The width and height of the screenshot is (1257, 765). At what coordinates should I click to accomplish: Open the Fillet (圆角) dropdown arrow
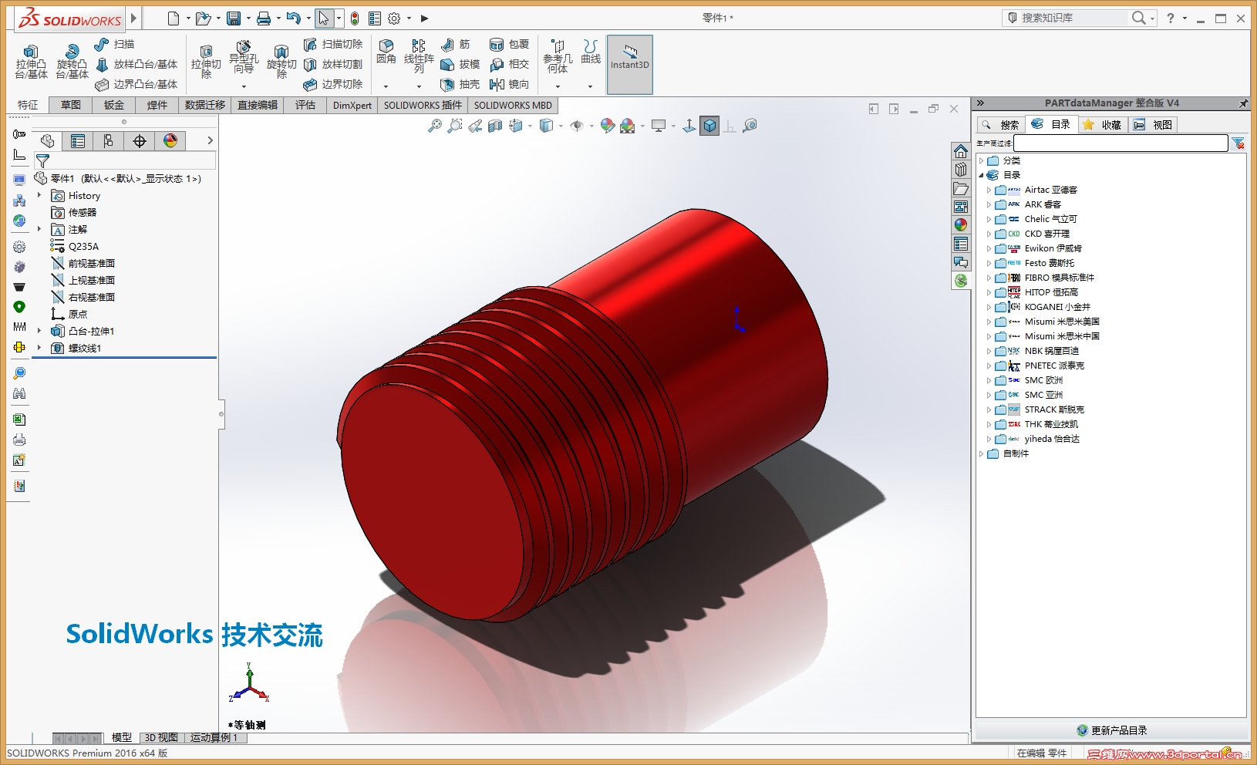point(386,86)
